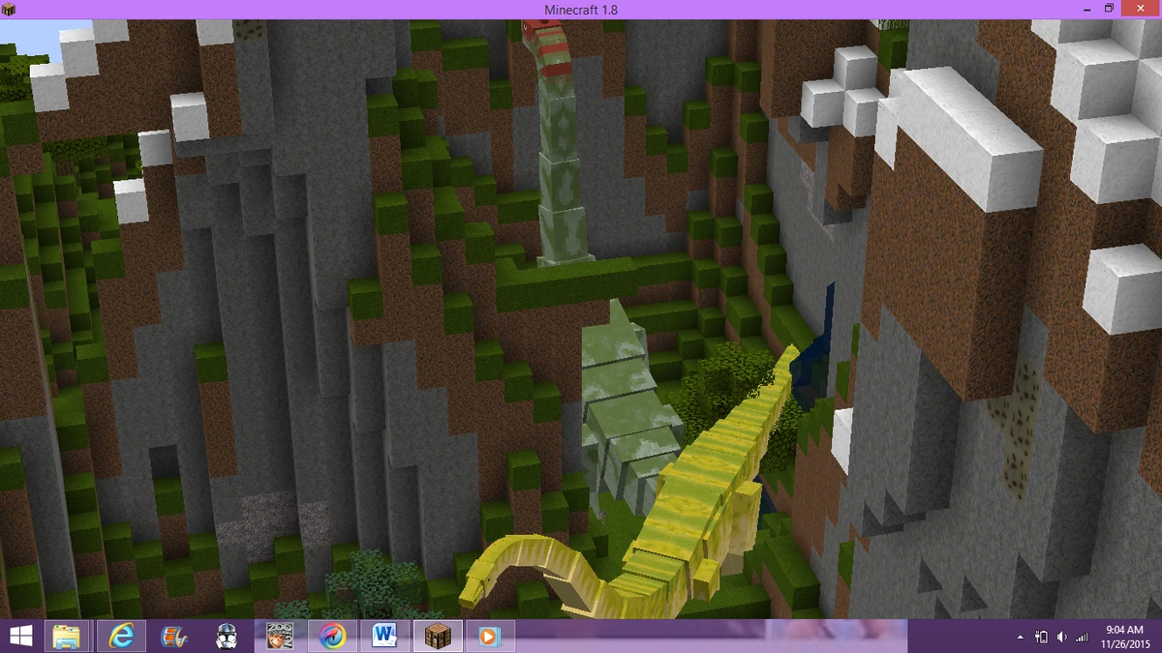Launch Zoo Tycoon 2 from the taskbar
Viewport: 1162px width, 653px height.
point(279,637)
